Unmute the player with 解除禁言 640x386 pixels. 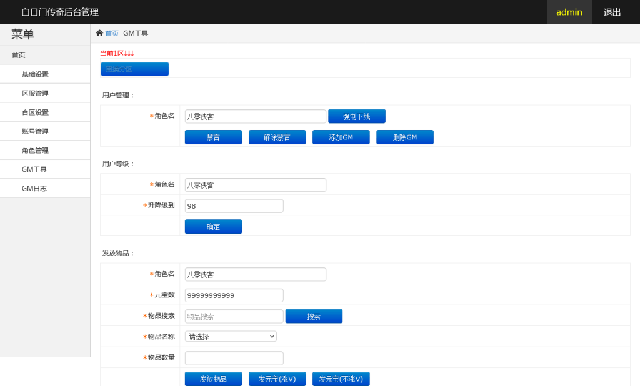point(277,137)
